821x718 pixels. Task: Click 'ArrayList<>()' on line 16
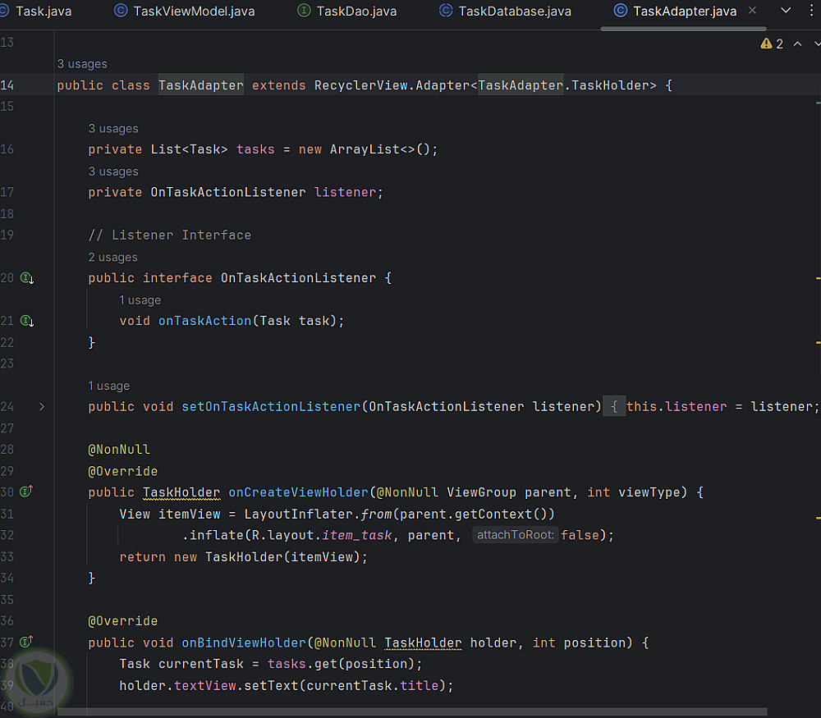coord(380,149)
